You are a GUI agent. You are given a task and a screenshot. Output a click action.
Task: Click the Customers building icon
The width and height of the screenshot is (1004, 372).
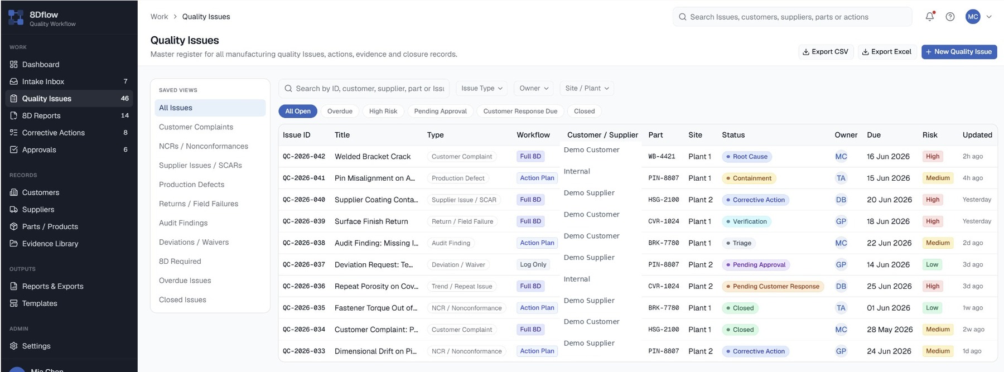pyautogui.click(x=14, y=192)
